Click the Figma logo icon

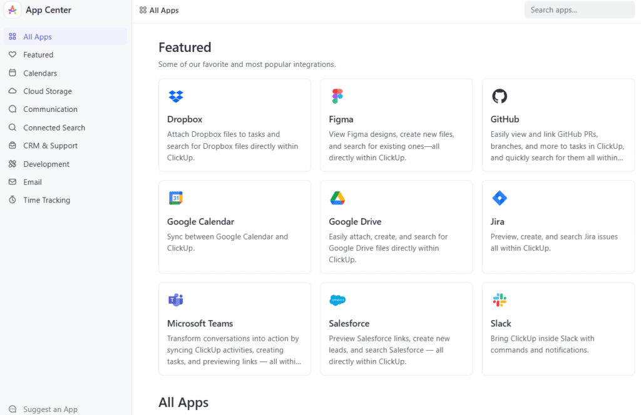(x=337, y=96)
